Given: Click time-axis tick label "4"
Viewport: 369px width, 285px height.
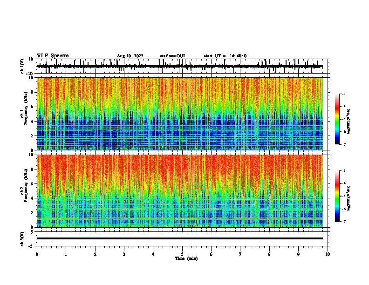Looking at the screenshot, I should click(x=153, y=254).
